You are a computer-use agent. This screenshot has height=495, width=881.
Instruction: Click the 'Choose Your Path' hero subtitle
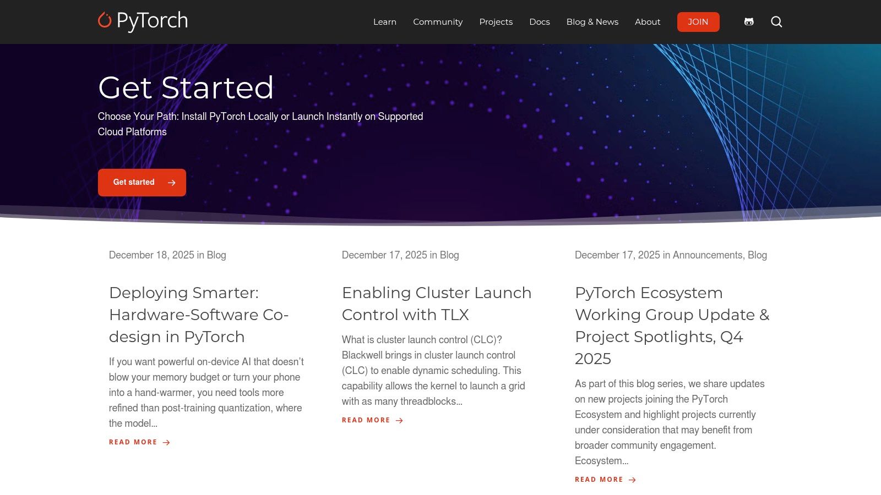(x=260, y=124)
